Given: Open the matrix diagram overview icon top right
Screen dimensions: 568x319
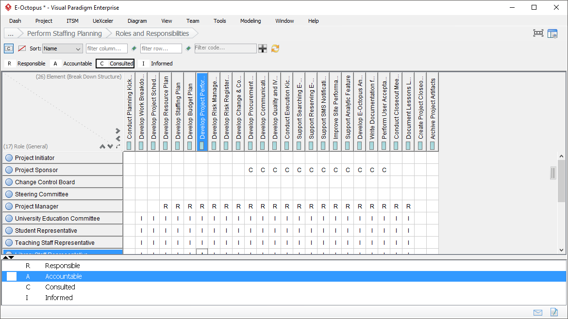Looking at the screenshot, I should (552, 33).
